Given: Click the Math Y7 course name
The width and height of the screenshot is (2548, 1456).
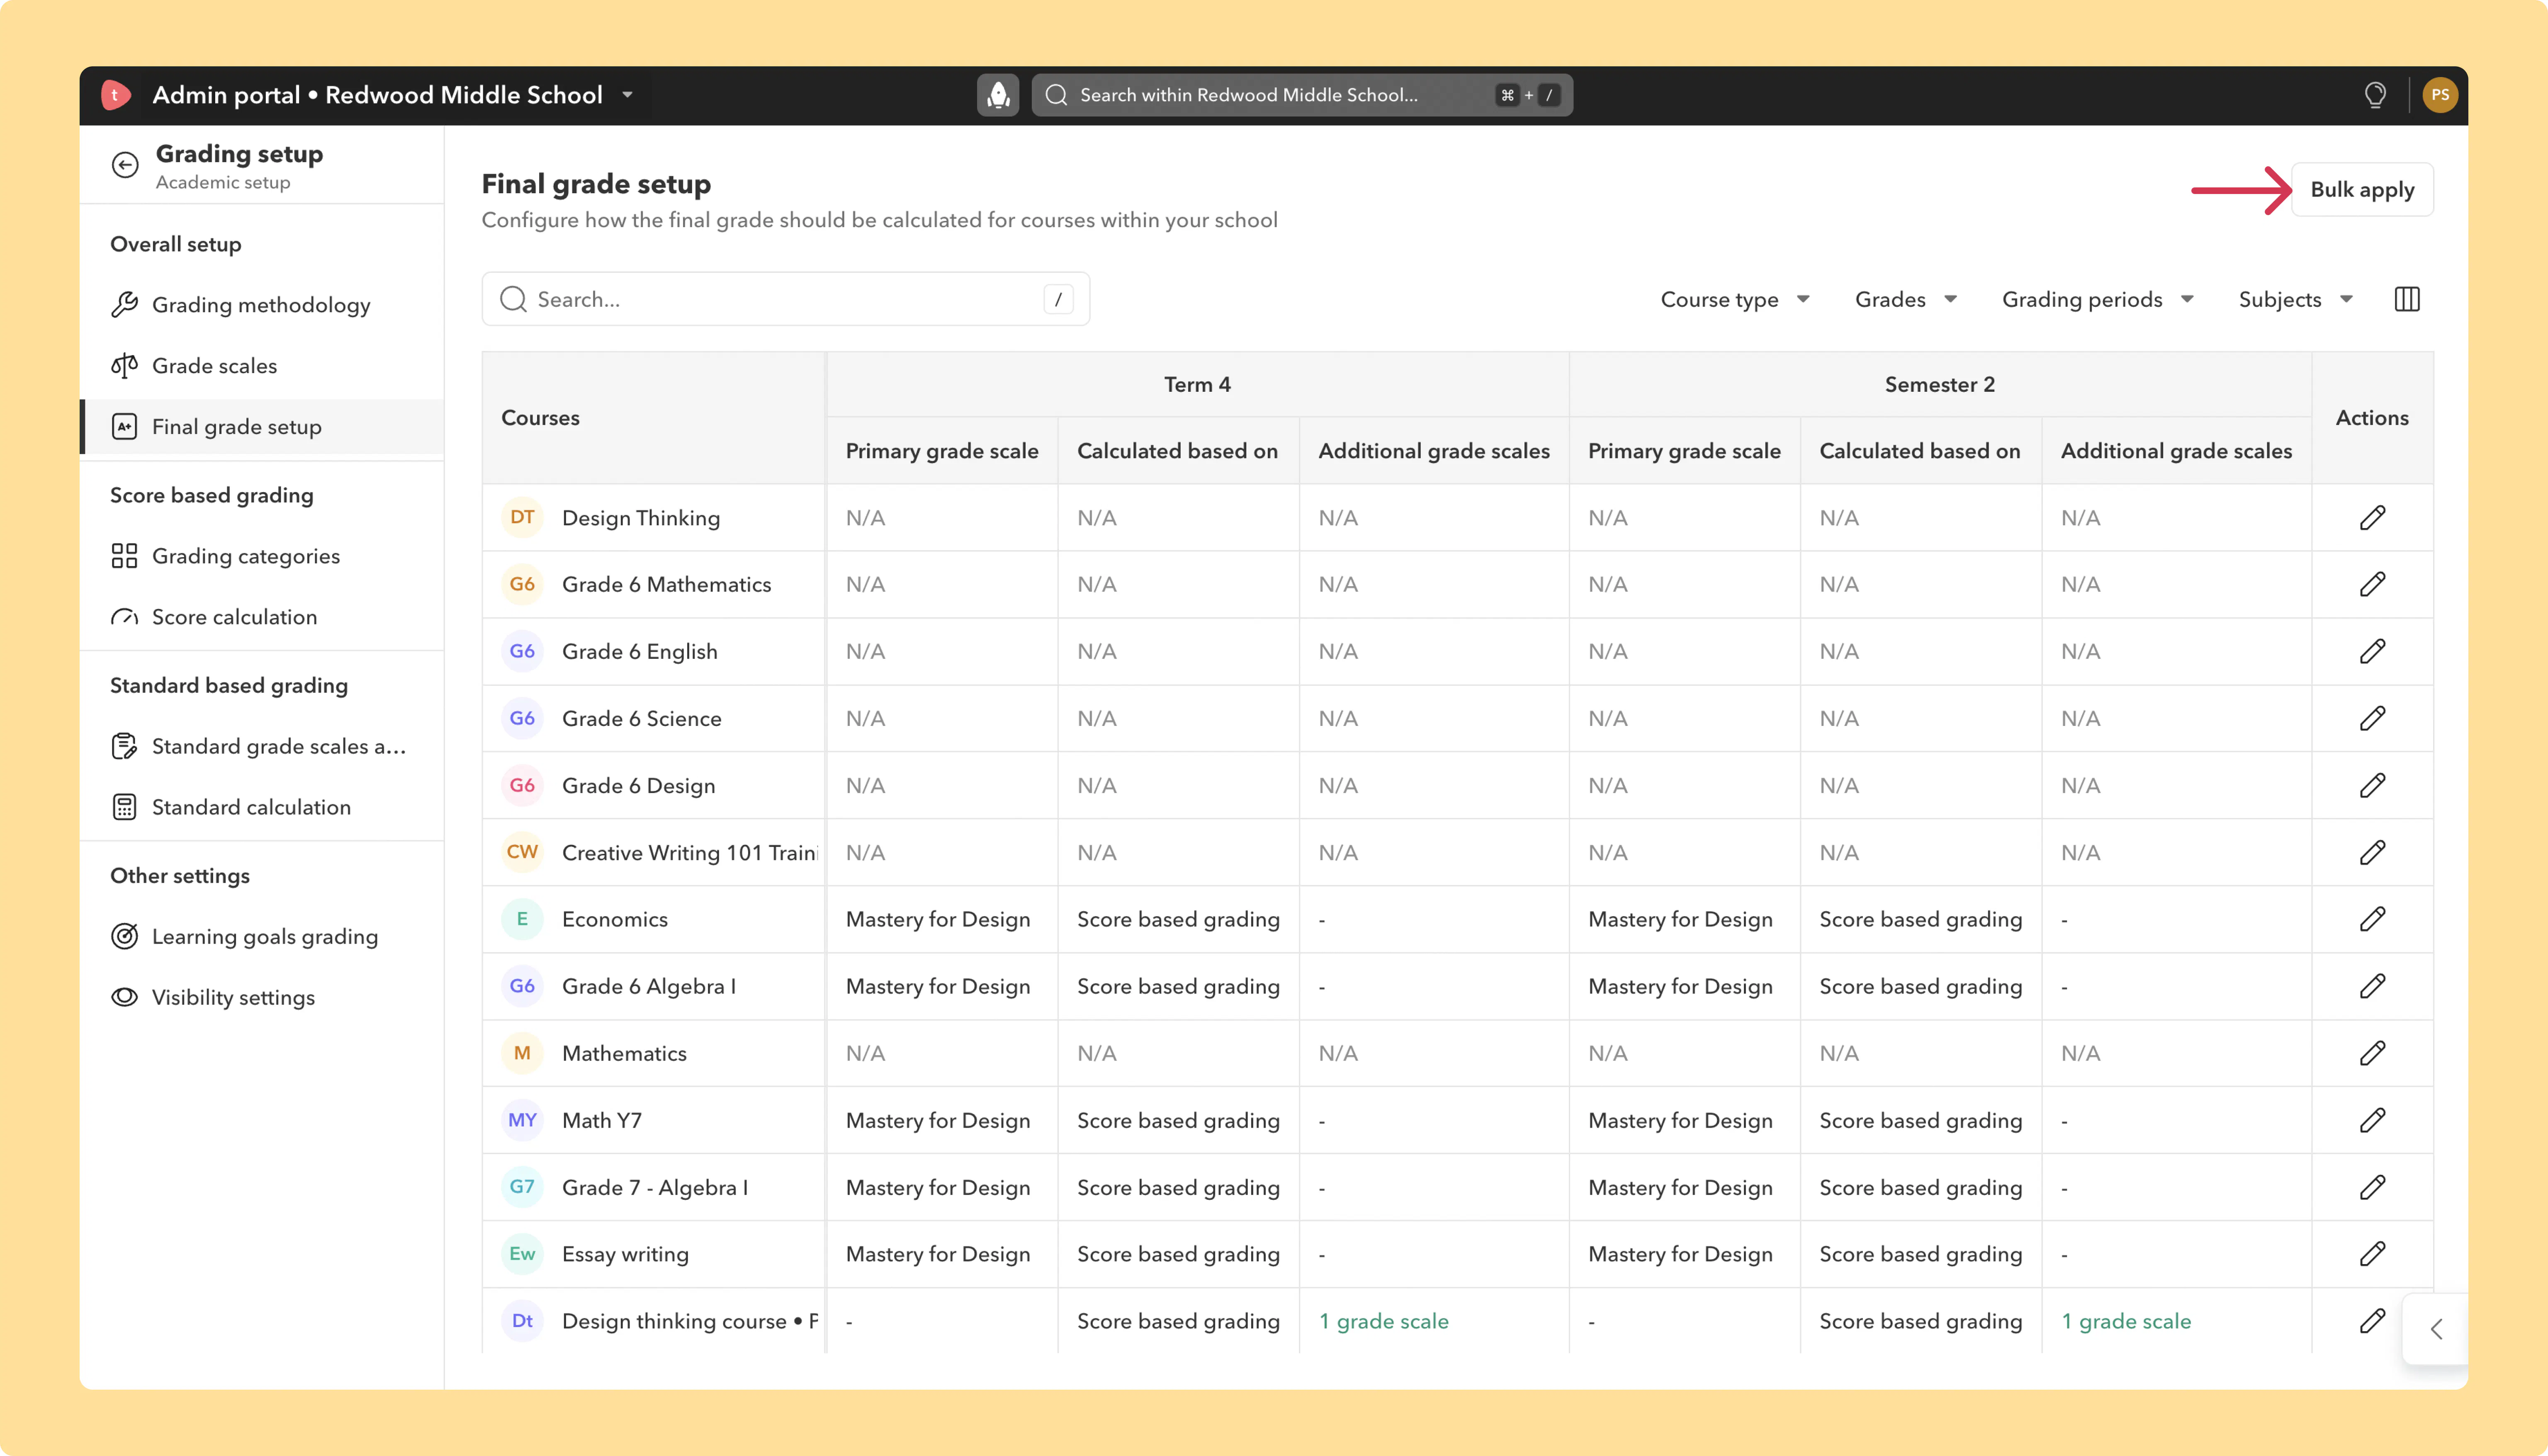Looking at the screenshot, I should [602, 1120].
